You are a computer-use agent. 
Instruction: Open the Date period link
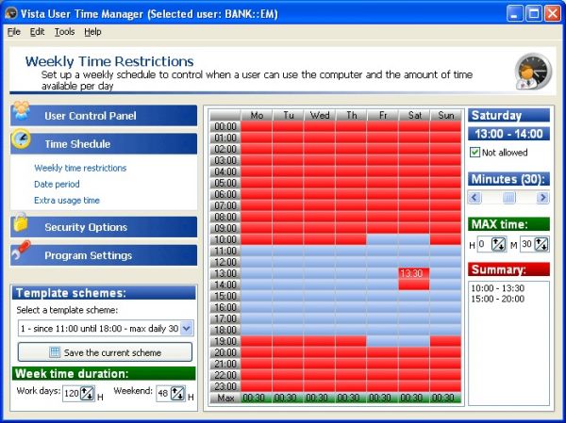[57, 184]
